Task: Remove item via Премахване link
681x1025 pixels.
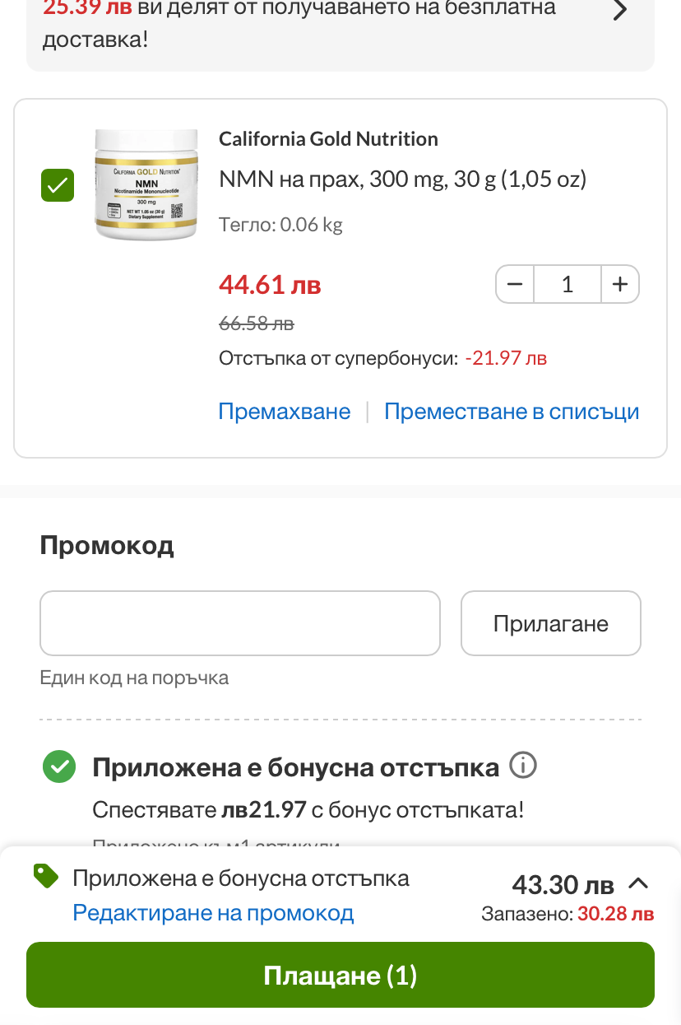Action: (x=284, y=412)
